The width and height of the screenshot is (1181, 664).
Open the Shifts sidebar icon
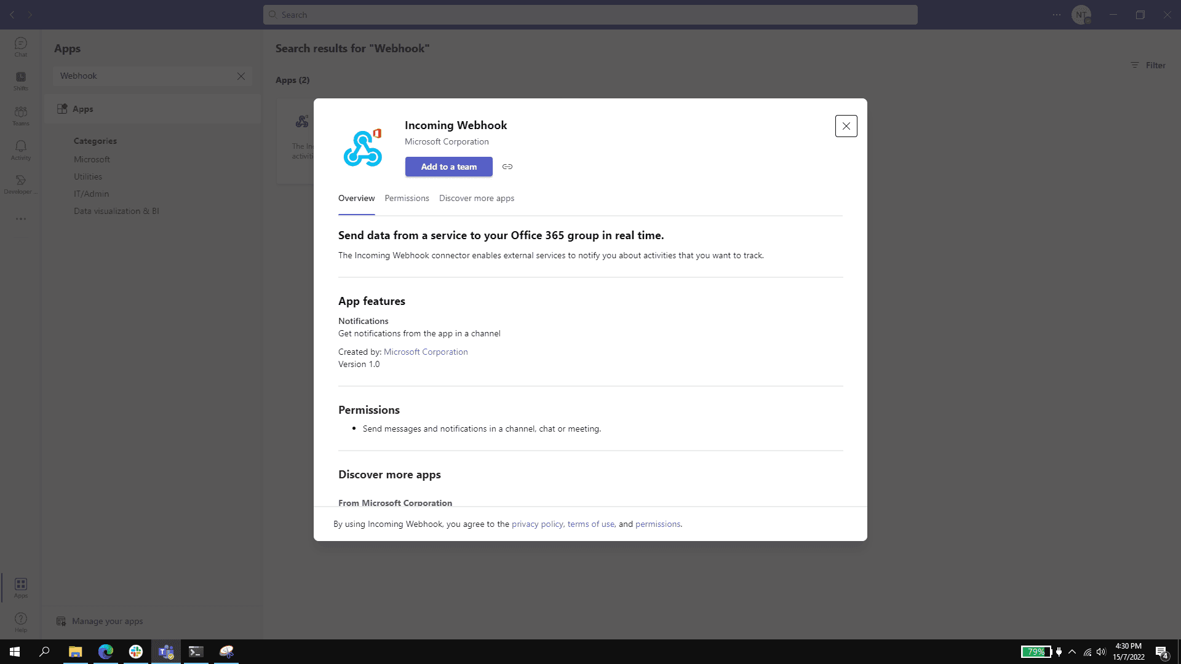click(x=21, y=81)
